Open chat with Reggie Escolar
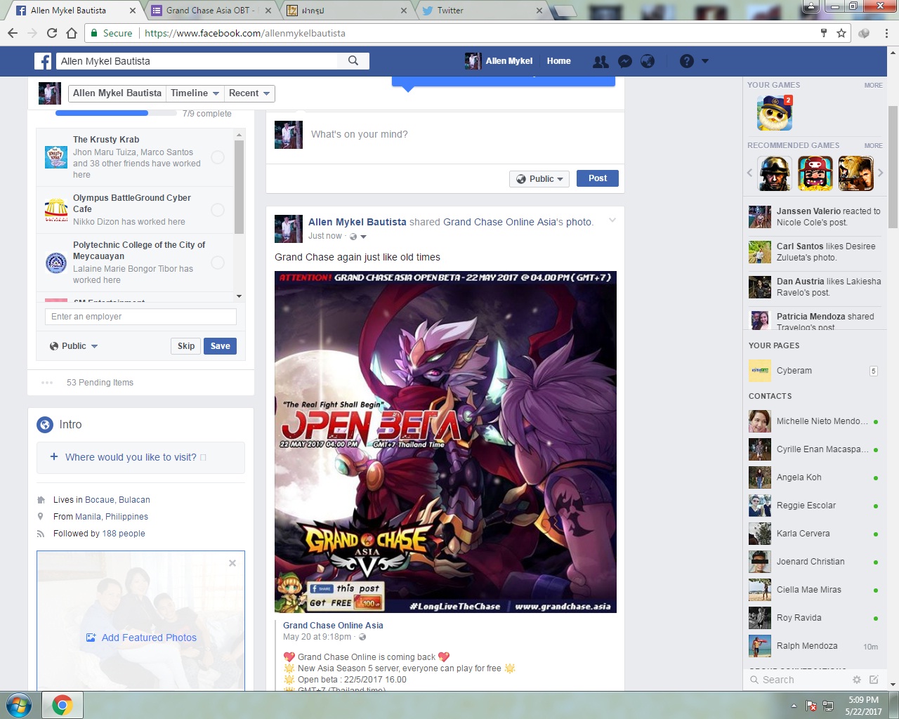Screen dimensions: 899x719 pos(814,506)
